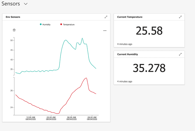Select the Env Sensors tile title
This screenshot has width=195, height=131.
pyautogui.click(x=13, y=17)
